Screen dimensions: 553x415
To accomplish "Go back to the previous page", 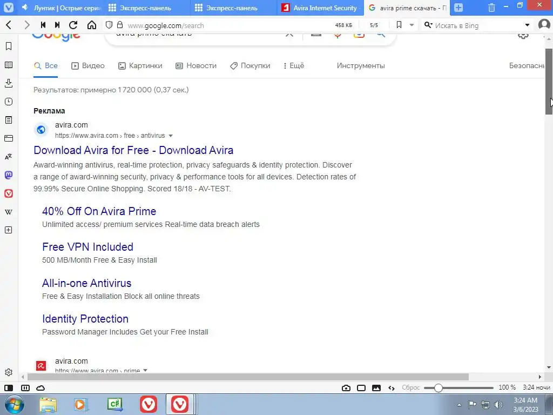I will pyautogui.click(x=9, y=25).
